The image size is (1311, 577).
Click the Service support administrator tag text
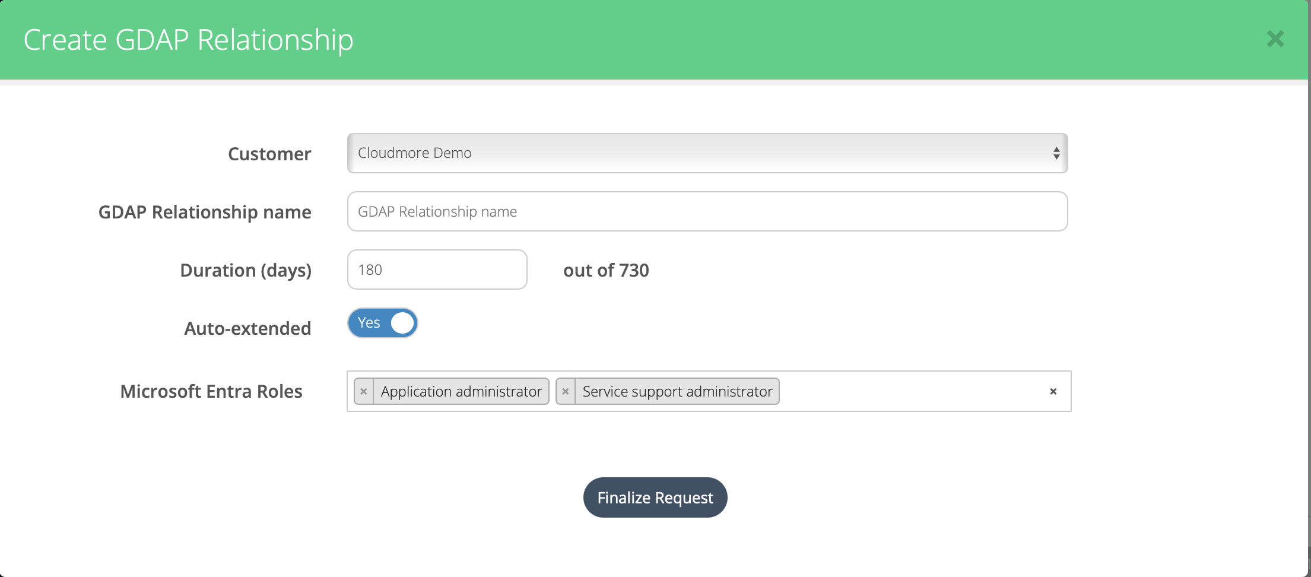(677, 391)
